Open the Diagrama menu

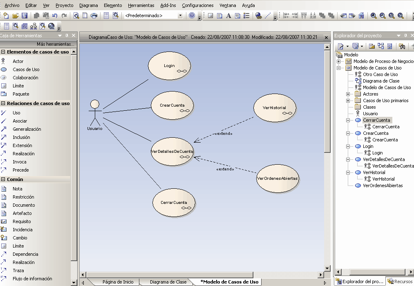point(88,5)
